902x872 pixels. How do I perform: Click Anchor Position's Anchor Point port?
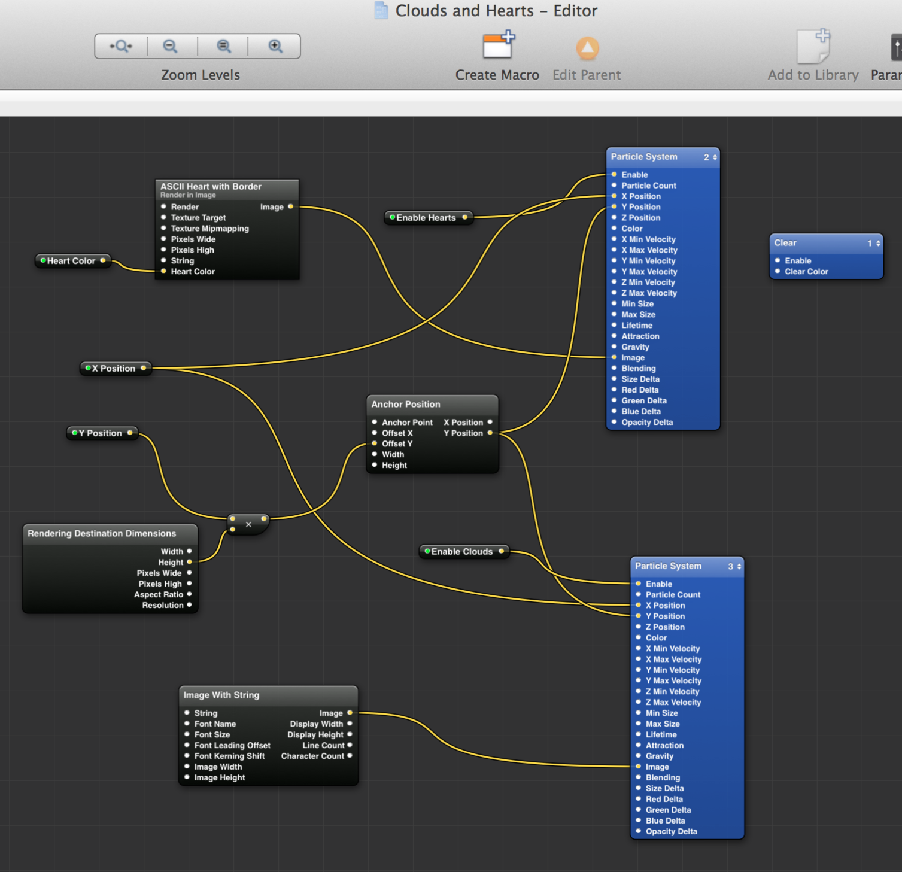pyautogui.click(x=375, y=423)
